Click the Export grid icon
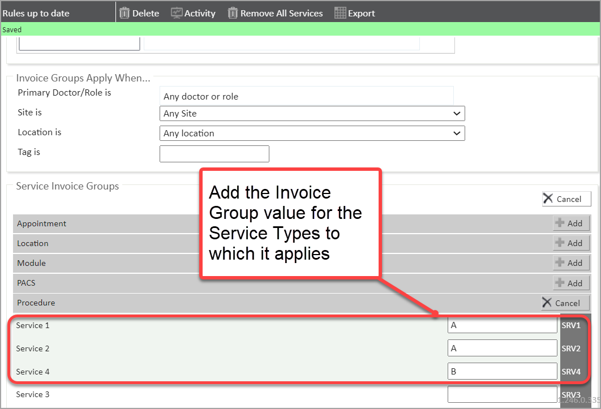The height and width of the screenshot is (409, 601). (340, 13)
